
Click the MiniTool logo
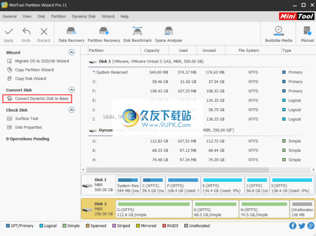(x=296, y=16)
